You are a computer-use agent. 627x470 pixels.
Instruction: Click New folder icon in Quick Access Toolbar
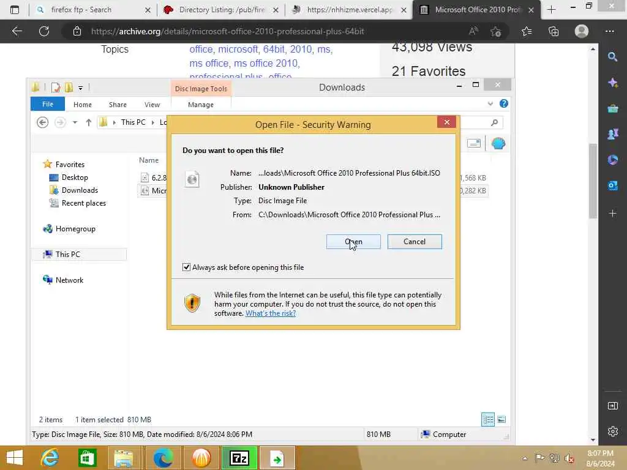[69, 87]
